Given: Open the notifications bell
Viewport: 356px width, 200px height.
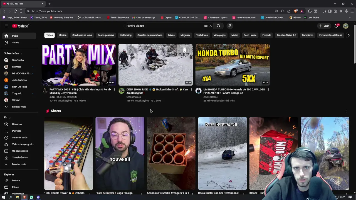Looking at the screenshot, I should tap(336, 26).
